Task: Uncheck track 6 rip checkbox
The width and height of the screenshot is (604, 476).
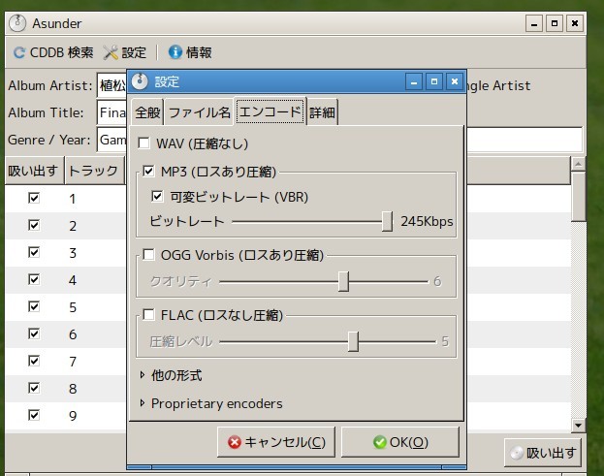Action: [34, 333]
